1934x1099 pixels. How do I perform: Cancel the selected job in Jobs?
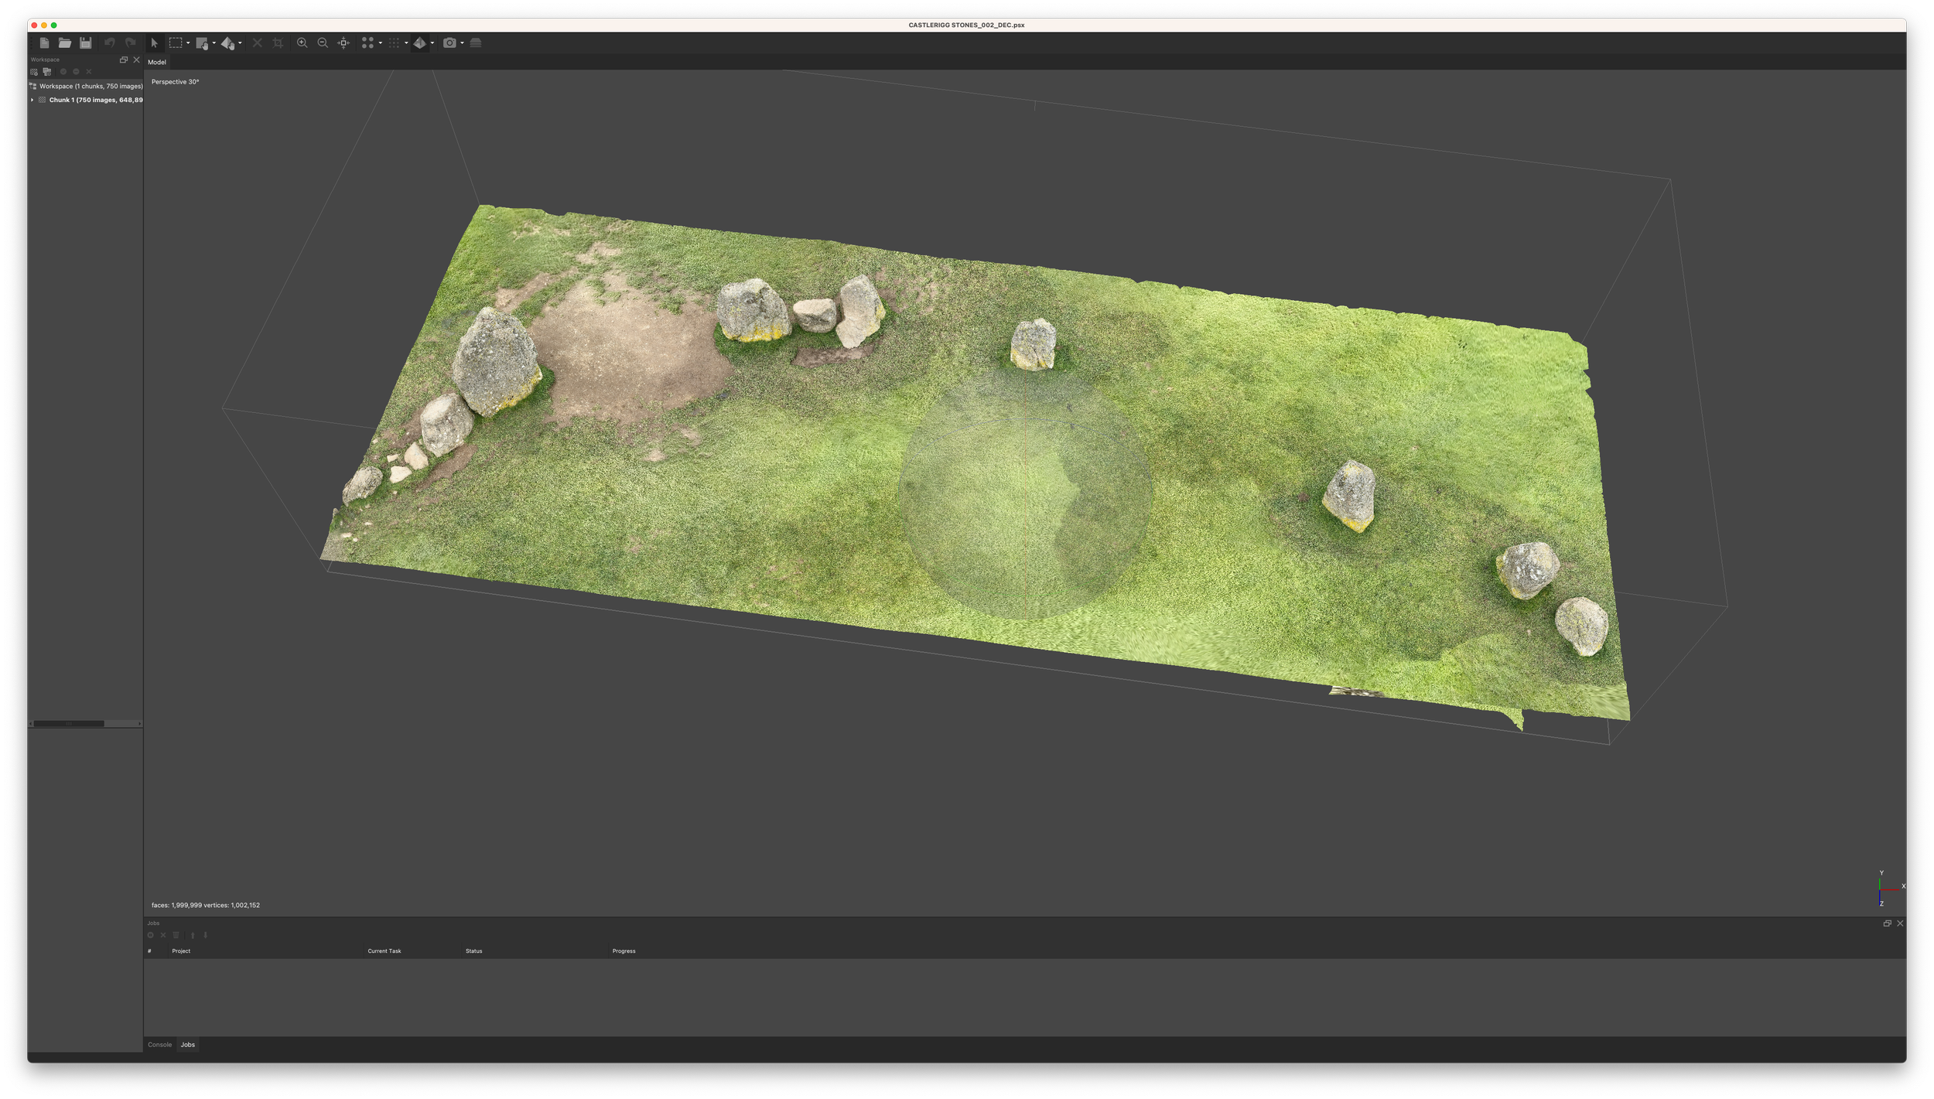pos(163,936)
